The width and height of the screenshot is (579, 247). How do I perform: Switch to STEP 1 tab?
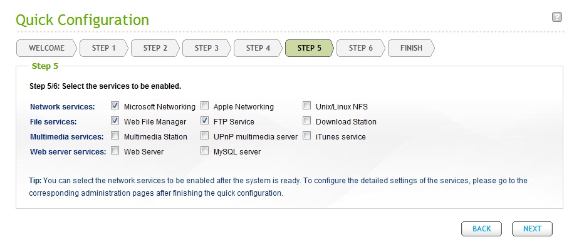pos(104,48)
